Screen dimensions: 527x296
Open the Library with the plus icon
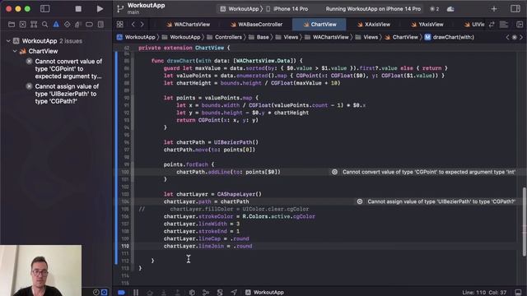pos(494,9)
